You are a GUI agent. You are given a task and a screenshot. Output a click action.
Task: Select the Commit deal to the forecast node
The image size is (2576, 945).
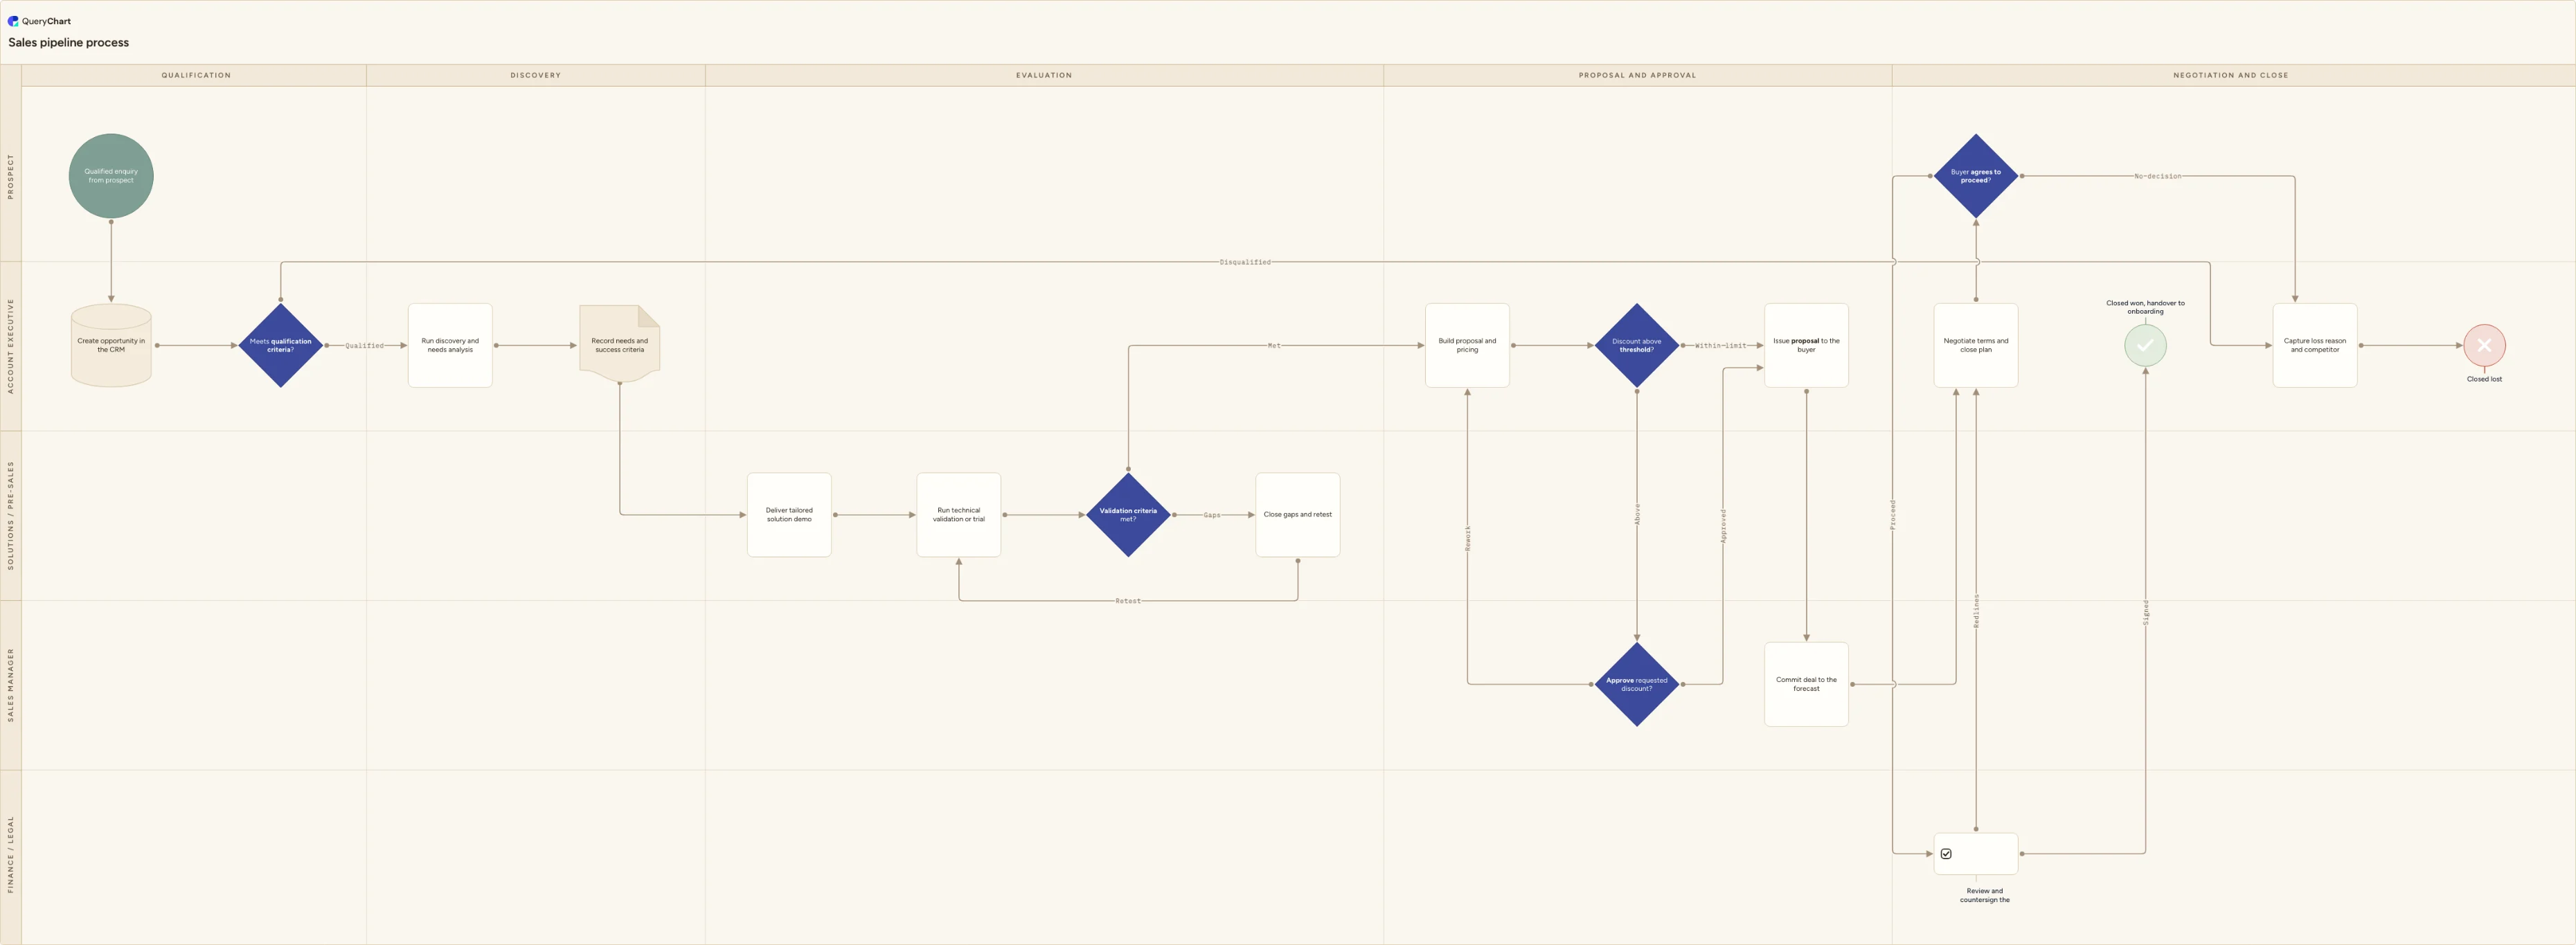pos(1806,684)
